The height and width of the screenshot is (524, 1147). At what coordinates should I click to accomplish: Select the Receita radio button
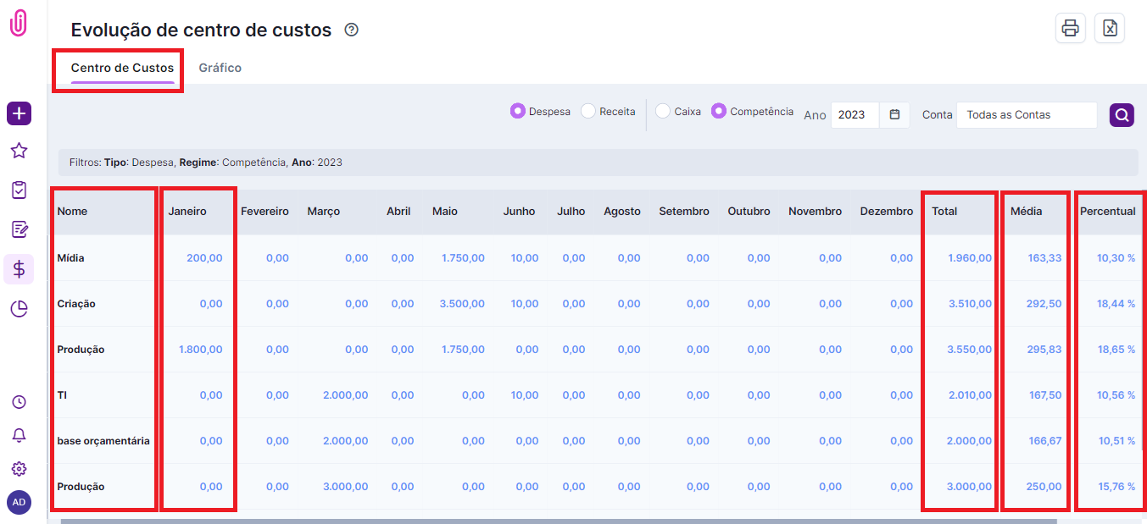588,112
